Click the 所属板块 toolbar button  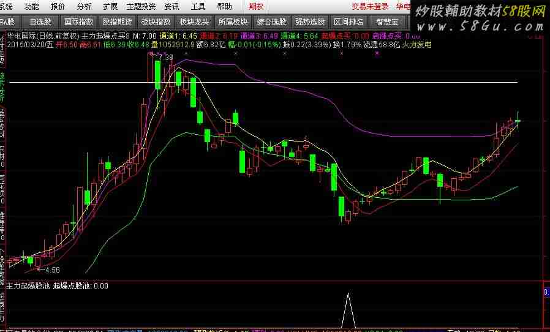coord(233,22)
